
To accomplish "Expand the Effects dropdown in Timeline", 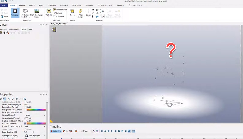I will coord(90,131).
